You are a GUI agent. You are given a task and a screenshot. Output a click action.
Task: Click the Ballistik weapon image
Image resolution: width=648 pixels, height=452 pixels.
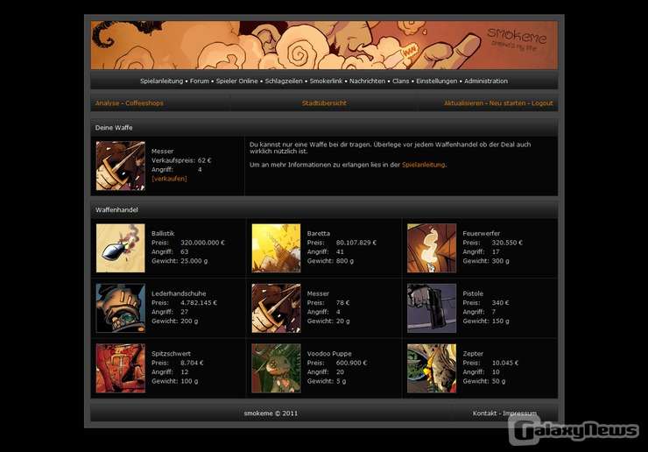tap(120, 248)
